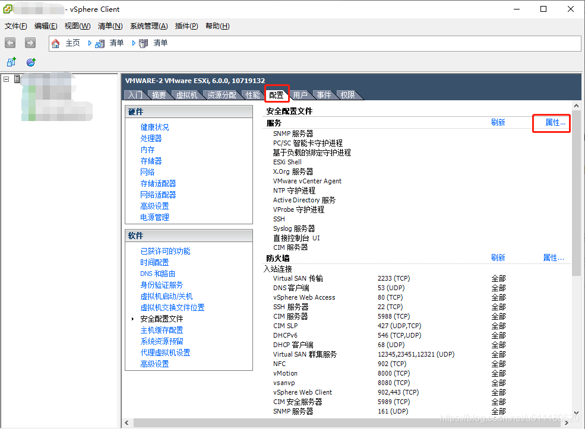585x429 pixels.
Task: Click 刷新 in the 服务 section
Action: [498, 122]
